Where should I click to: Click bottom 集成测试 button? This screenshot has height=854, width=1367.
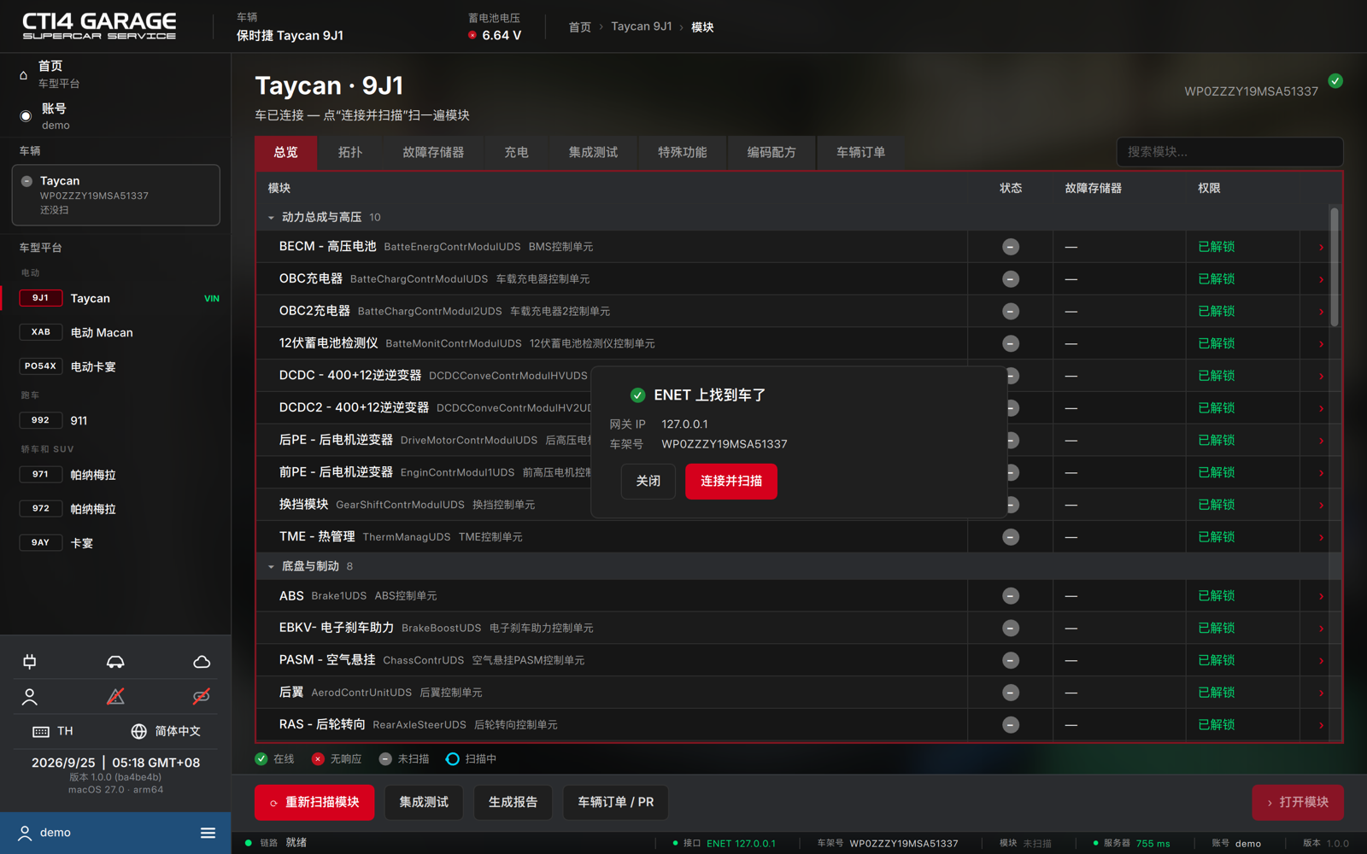click(424, 803)
